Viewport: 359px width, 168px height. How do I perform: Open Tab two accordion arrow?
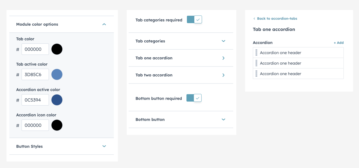coord(223,75)
